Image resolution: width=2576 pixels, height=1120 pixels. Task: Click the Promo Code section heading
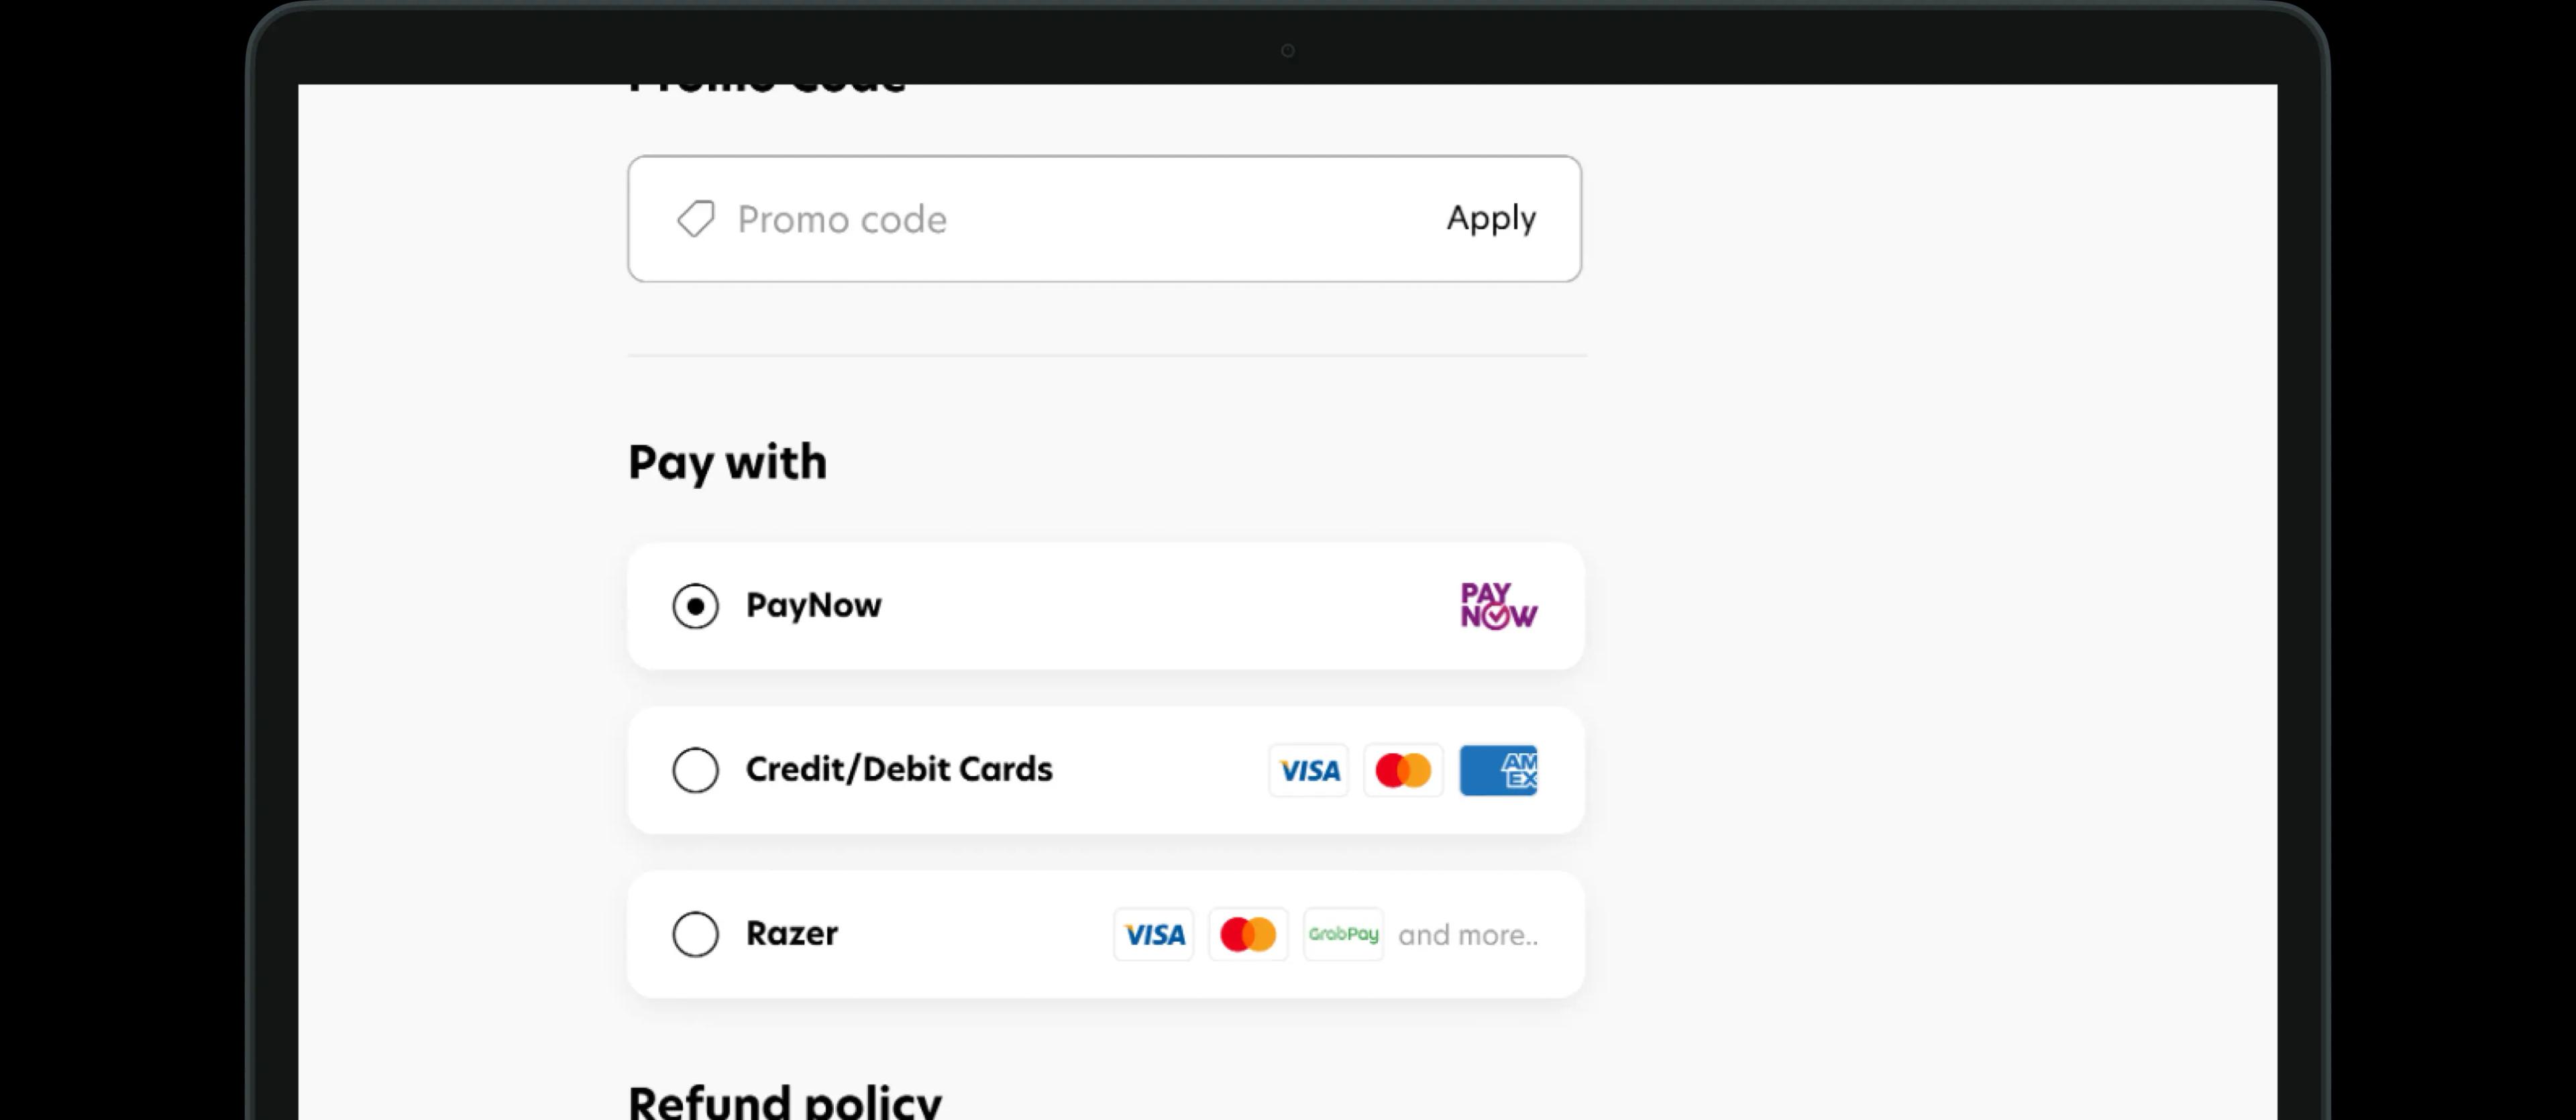pyautogui.click(x=767, y=85)
